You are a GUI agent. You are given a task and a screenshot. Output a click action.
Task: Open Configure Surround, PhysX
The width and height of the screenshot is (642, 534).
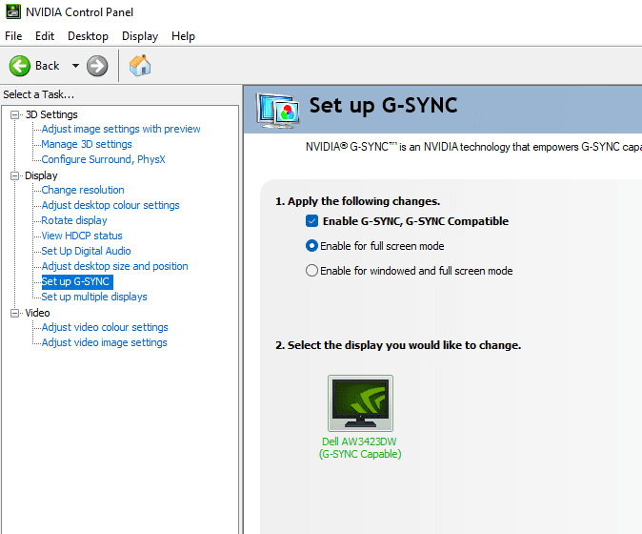tap(103, 159)
